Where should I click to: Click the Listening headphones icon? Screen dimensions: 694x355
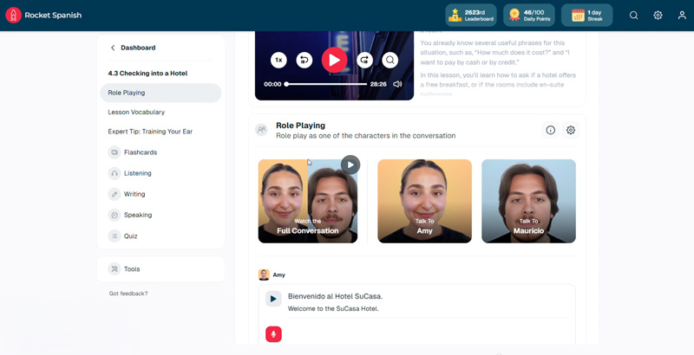115,173
